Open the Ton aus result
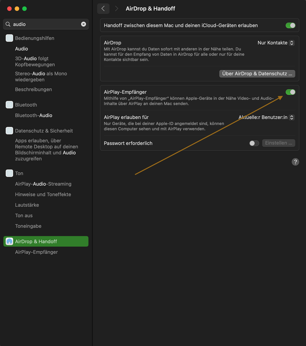This screenshot has height=346, width=306. click(x=24, y=216)
